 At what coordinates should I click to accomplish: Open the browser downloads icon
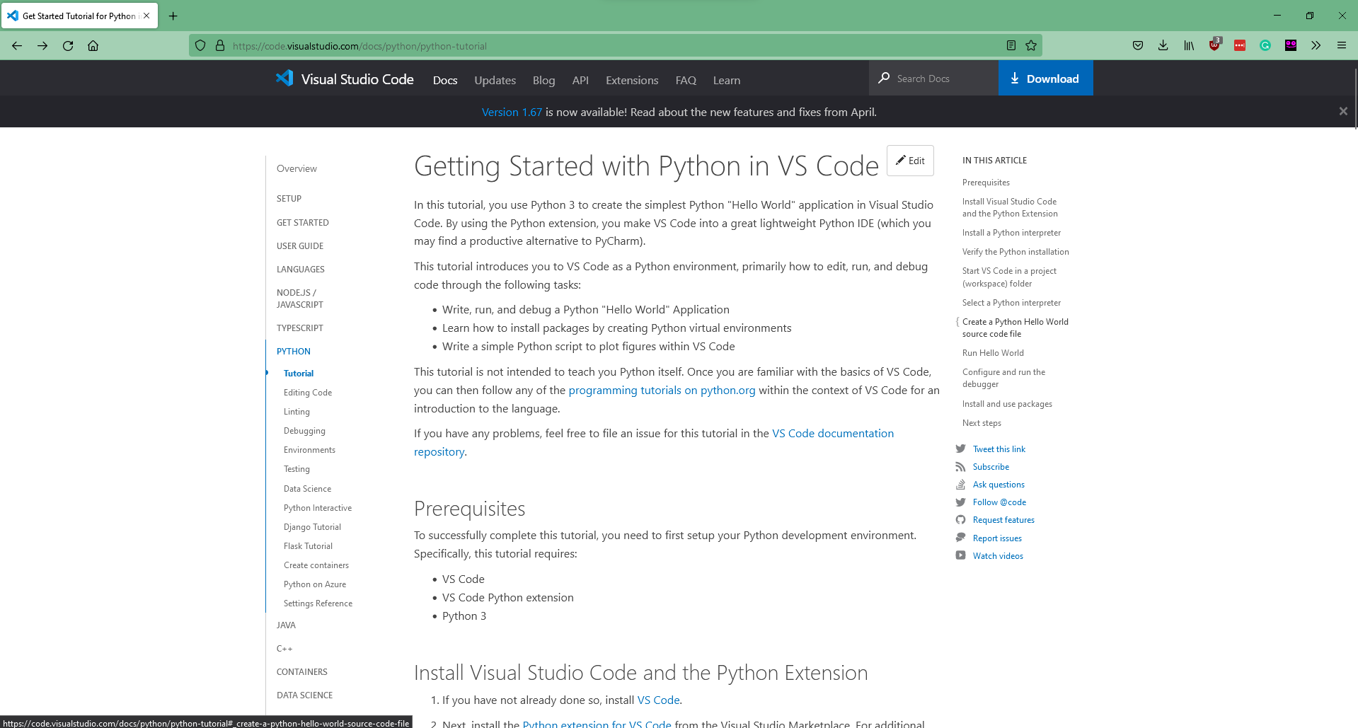(1163, 46)
